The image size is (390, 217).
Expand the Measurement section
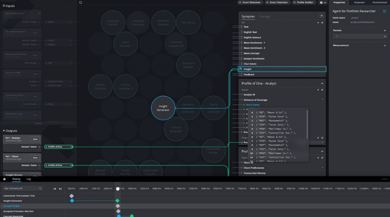pyautogui.click(x=385, y=46)
